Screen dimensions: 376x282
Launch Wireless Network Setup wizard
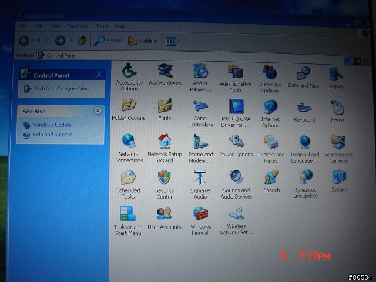click(236, 221)
